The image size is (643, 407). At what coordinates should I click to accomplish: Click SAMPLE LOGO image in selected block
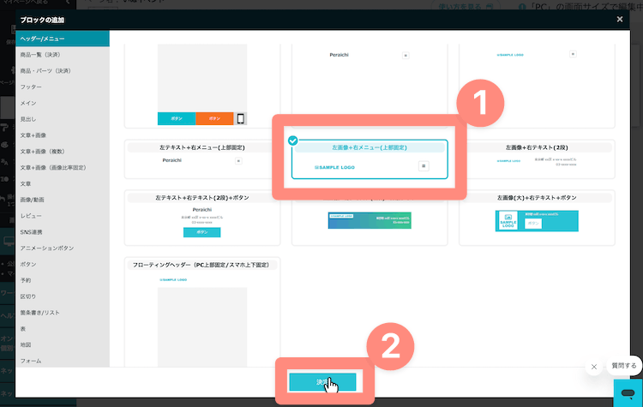[334, 167]
